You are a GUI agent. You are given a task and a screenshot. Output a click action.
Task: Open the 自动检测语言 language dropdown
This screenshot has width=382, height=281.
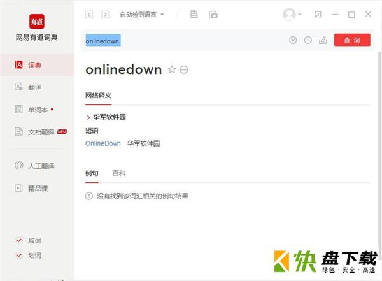point(142,15)
